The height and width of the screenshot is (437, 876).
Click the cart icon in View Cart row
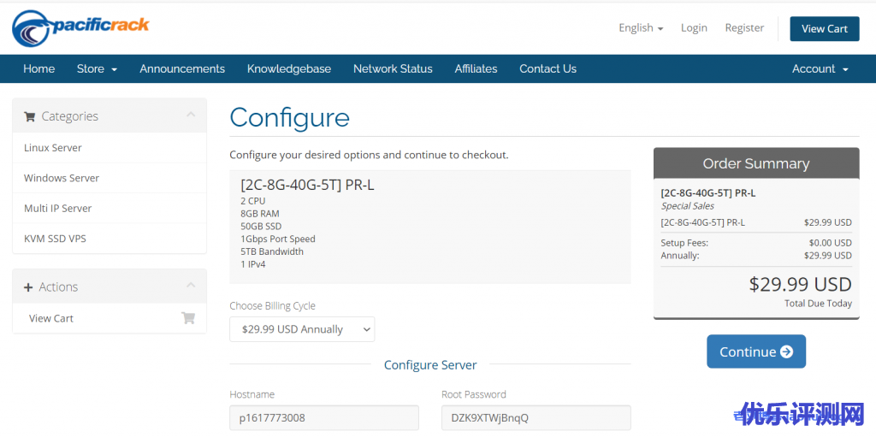coord(188,318)
